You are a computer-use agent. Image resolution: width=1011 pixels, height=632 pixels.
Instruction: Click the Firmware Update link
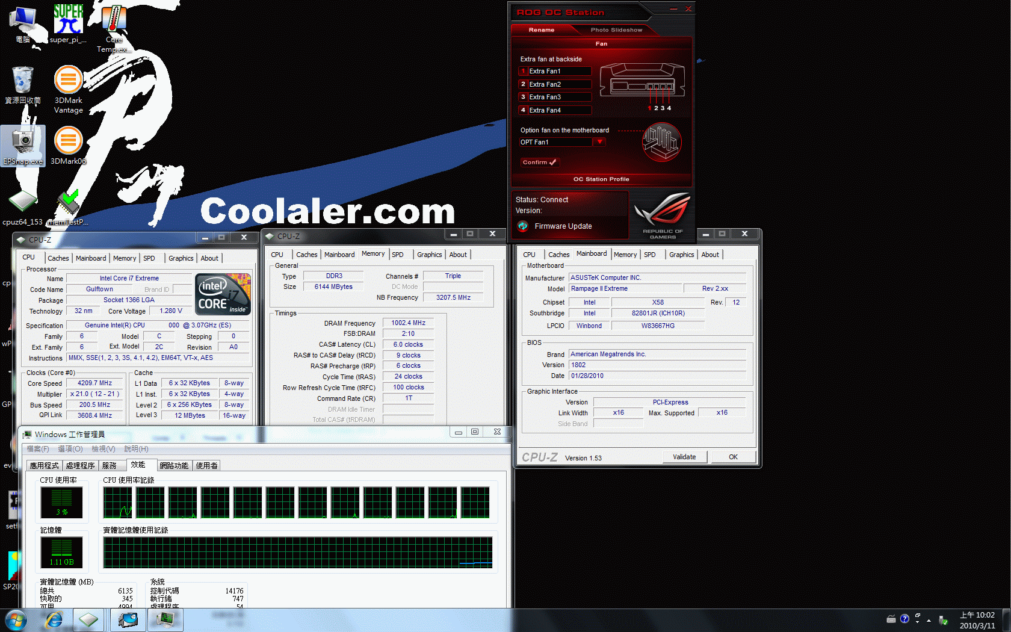coord(563,226)
